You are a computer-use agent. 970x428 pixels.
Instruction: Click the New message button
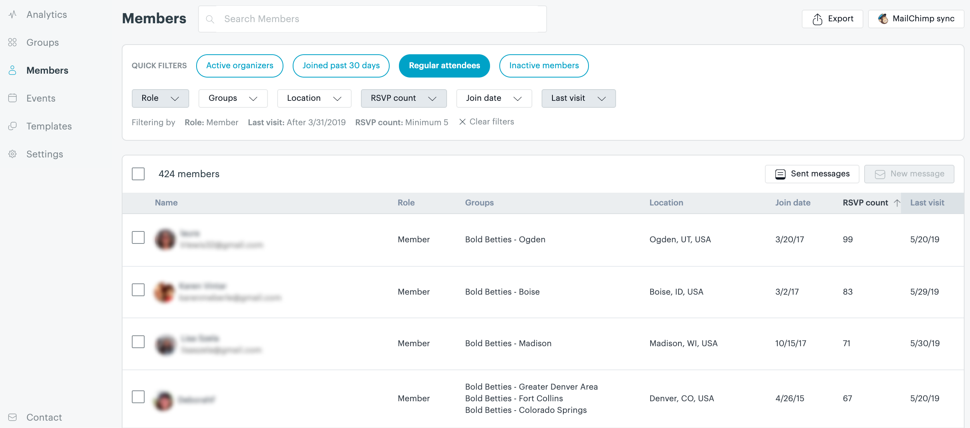[910, 174]
